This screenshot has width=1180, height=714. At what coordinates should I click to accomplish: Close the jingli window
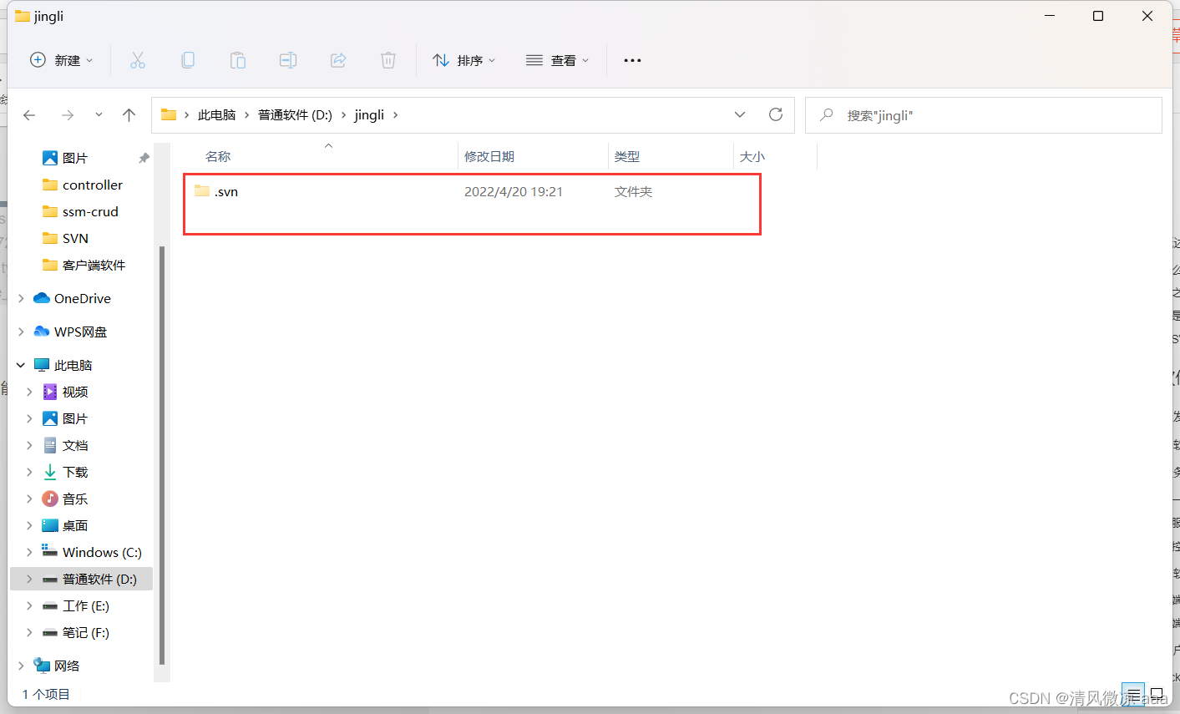tap(1147, 16)
